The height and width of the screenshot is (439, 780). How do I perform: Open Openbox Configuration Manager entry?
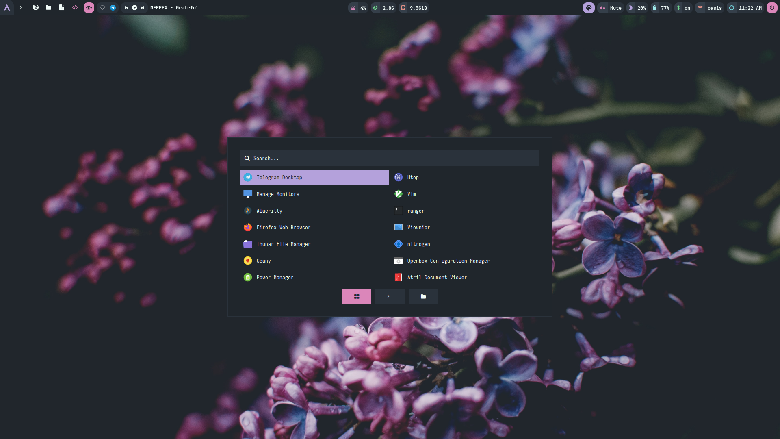point(448,261)
